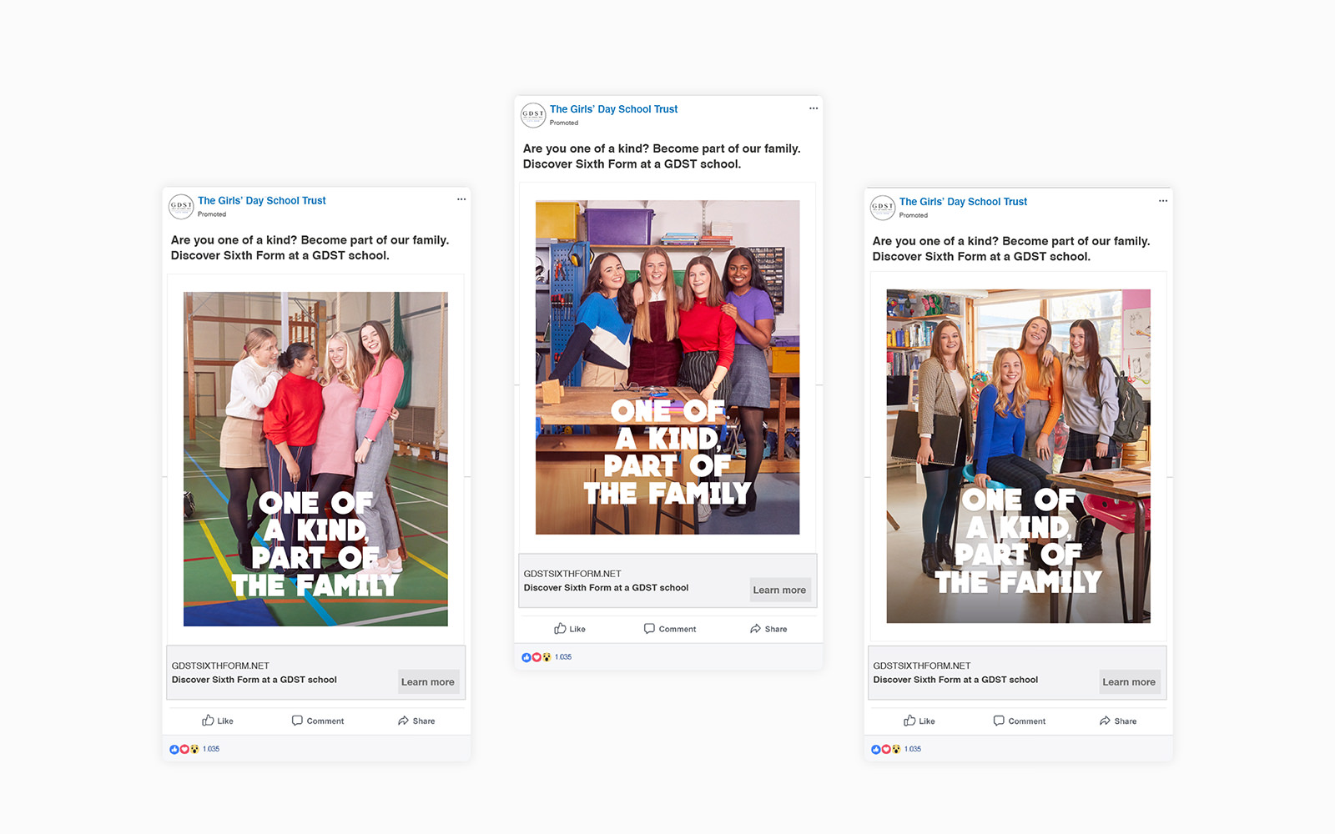Comment on the left gym ad post

318,721
